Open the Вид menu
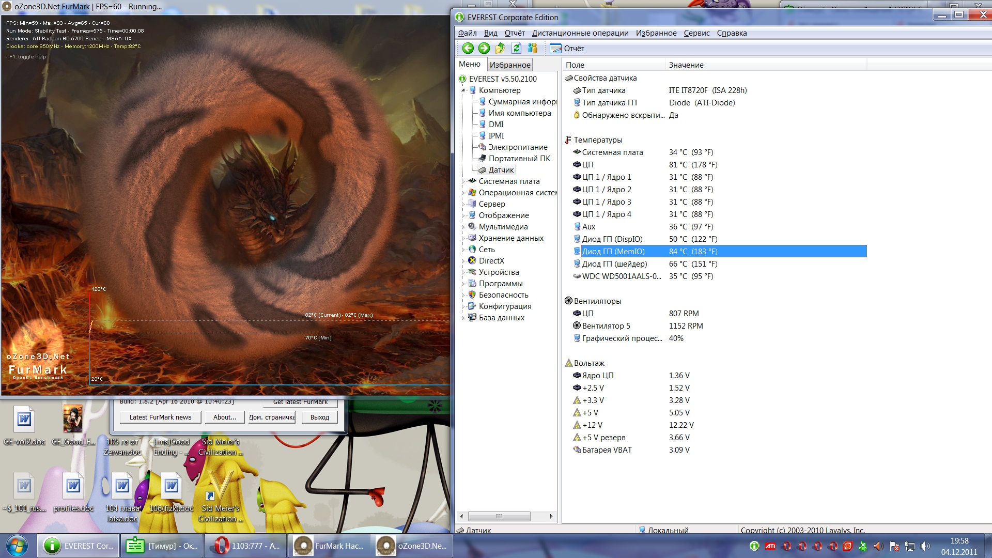The width and height of the screenshot is (992, 558). coord(491,33)
